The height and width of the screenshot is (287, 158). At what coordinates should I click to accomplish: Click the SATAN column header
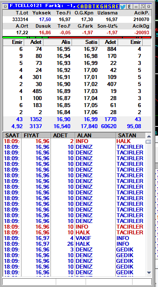(130, 136)
